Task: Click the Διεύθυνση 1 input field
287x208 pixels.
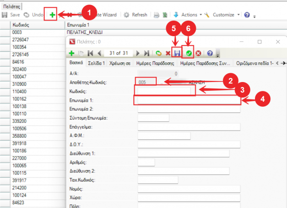Action: pyautogui.click(x=184, y=153)
